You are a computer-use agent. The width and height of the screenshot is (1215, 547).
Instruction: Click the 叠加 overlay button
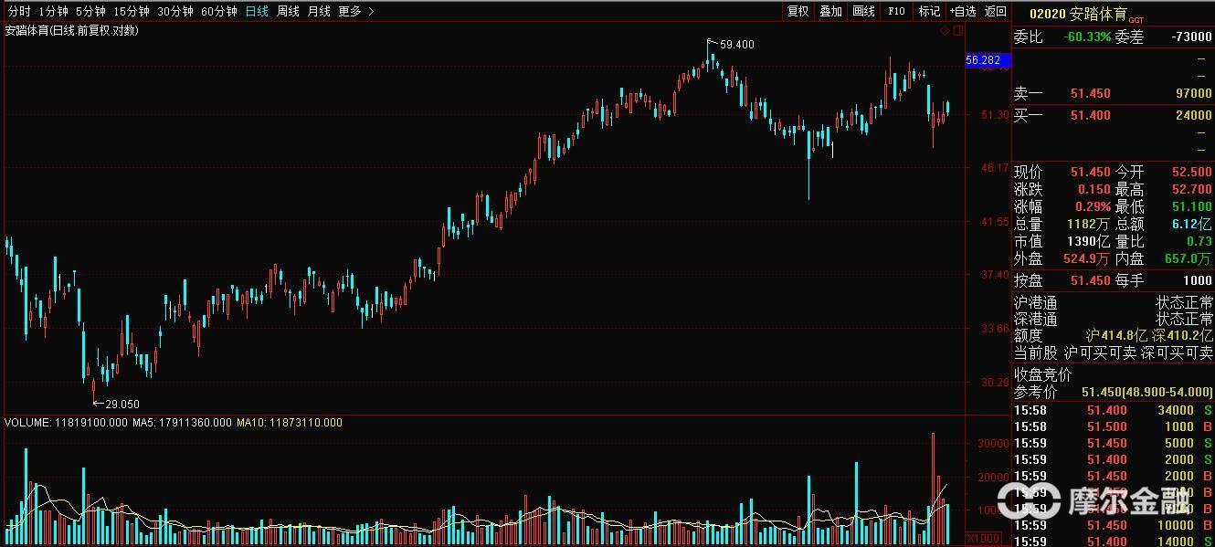[830, 11]
